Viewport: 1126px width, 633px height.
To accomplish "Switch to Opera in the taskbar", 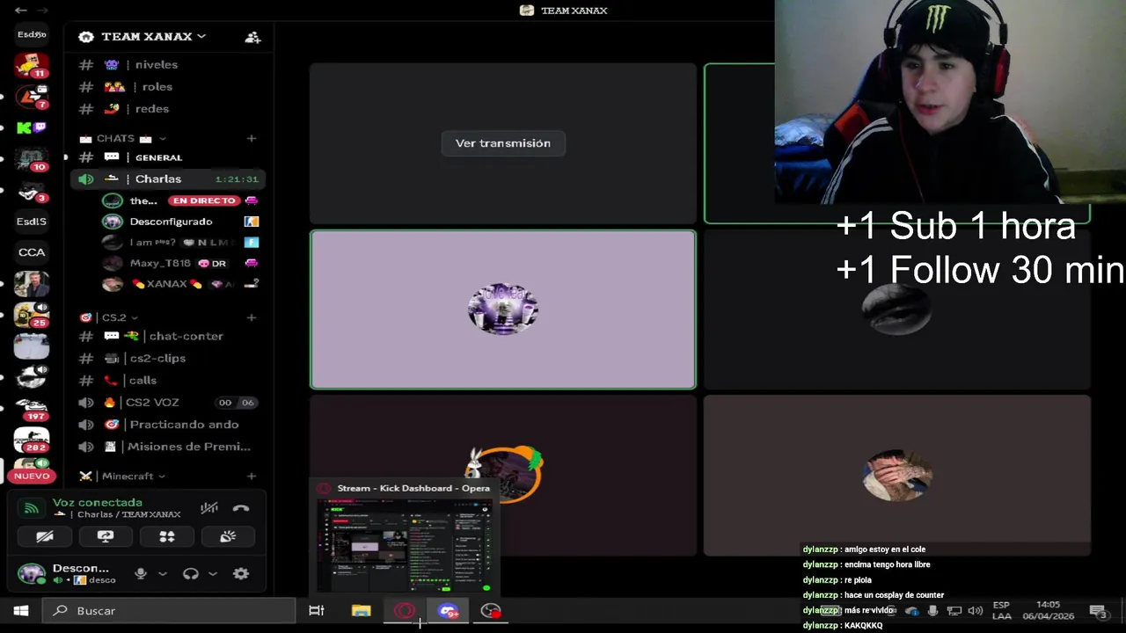I will [x=405, y=611].
